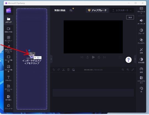The image size is (149, 115).
Task: Skip to the start of video
Action: click(82, 57)
